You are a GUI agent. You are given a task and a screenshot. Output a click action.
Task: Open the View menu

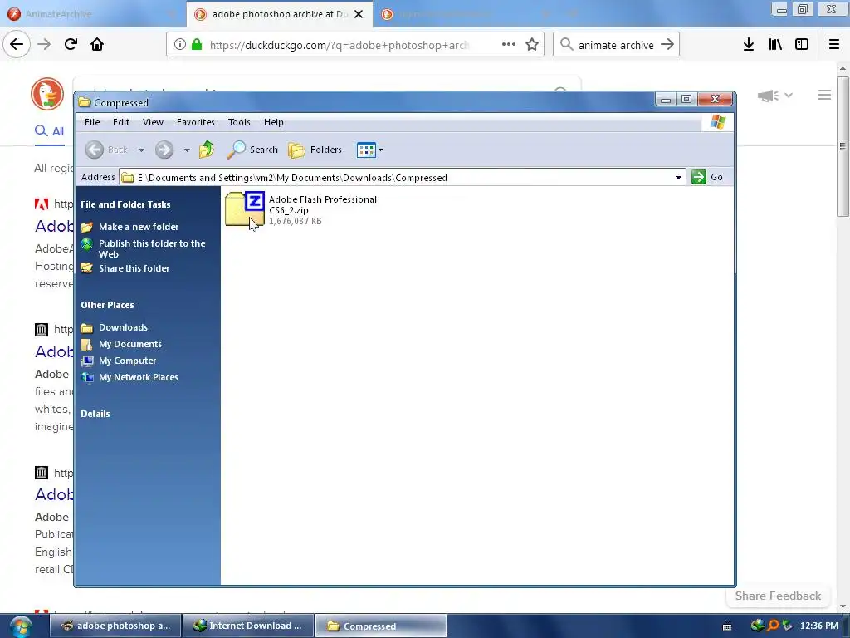pyautogui.click(x=153, y=122)
